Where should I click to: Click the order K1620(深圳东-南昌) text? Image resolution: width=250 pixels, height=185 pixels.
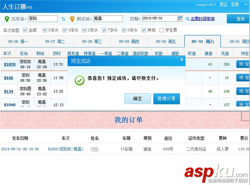(65, 149)
